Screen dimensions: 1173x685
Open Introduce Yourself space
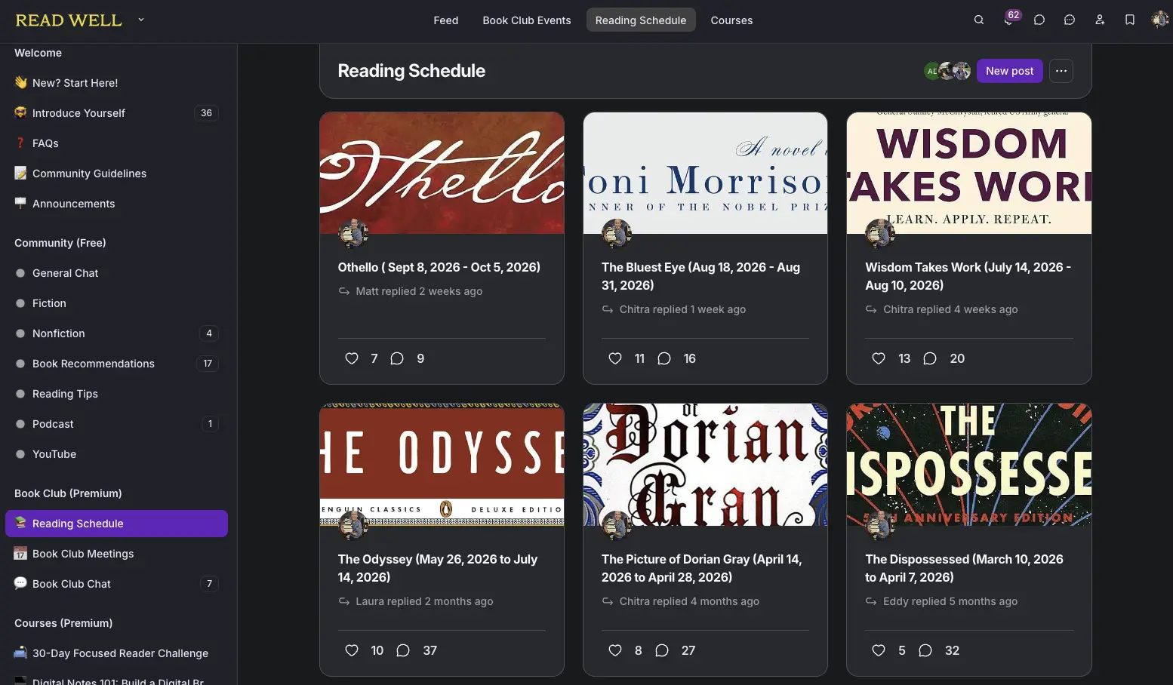click(x=117, y=113)
